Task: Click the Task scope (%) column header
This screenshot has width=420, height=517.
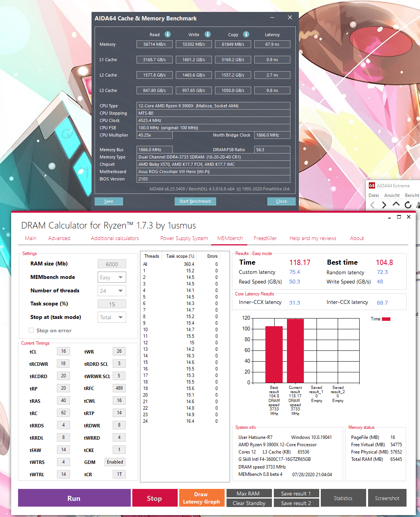Action: [x=180, y=256]
